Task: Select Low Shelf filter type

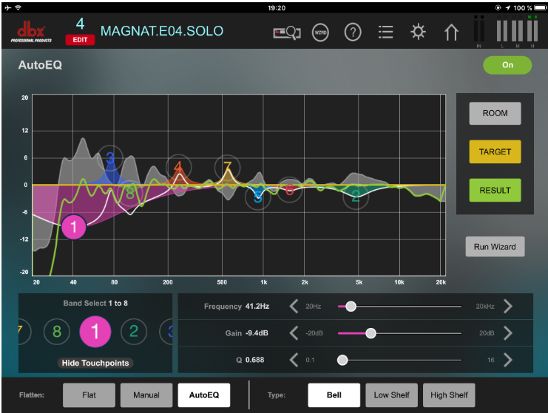Action: [391, 395]
